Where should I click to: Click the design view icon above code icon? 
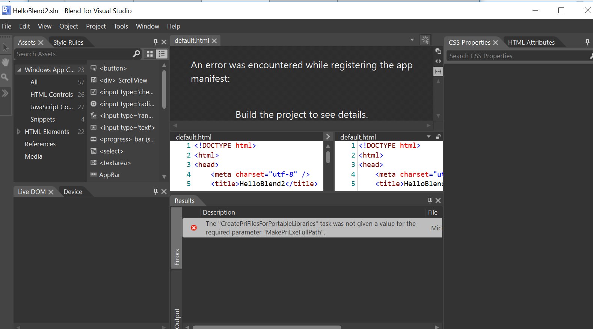point(438,51)
